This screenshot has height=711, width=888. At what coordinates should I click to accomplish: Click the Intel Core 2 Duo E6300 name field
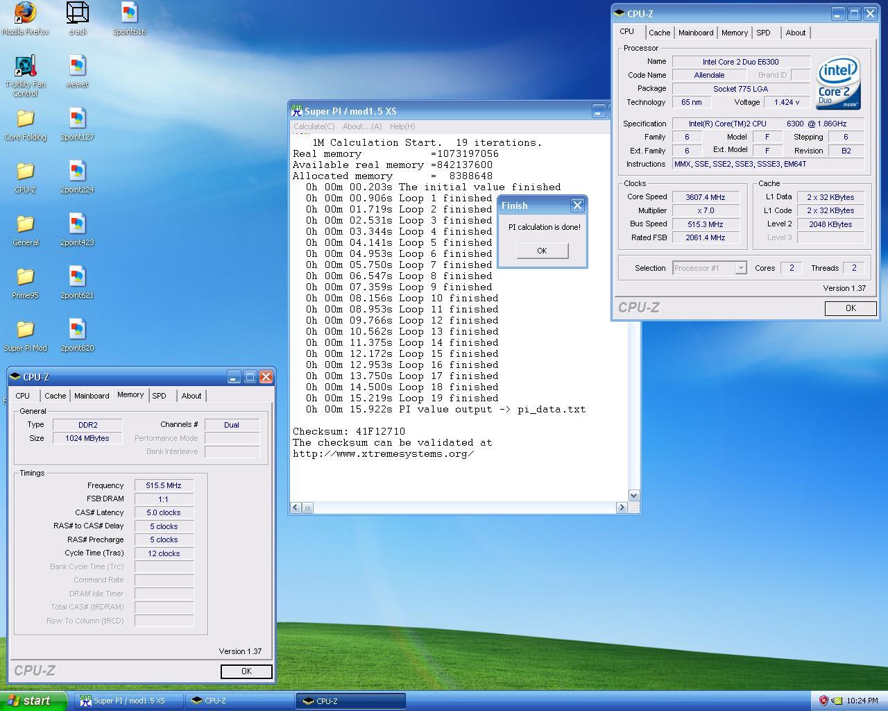coord(741,62)
